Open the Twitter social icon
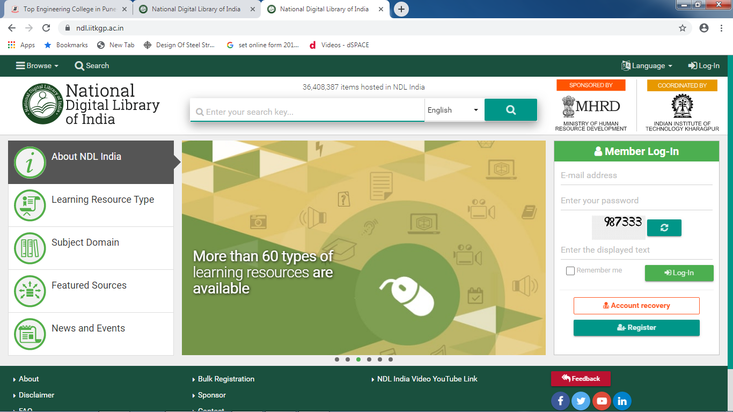Viewport: 733px width, 412px height. click(581, 401)
